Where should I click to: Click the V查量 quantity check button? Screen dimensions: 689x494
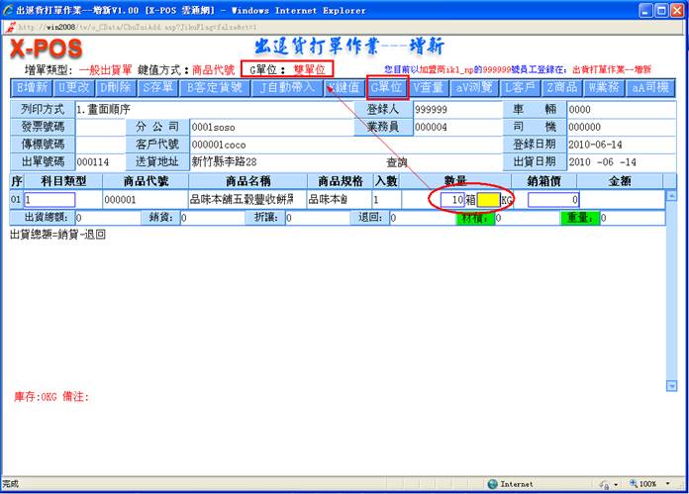pos(431,87)
